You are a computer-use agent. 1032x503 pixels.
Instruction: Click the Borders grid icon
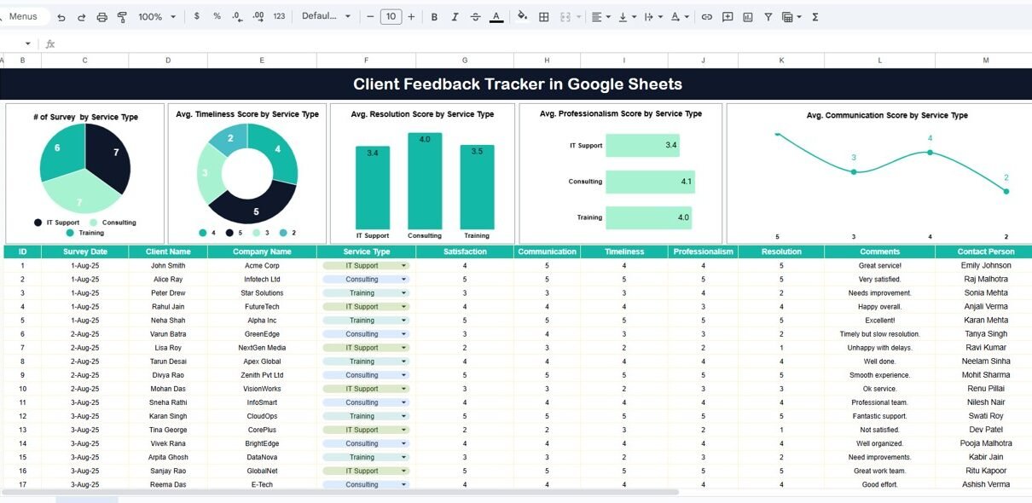tap(543, 17)
